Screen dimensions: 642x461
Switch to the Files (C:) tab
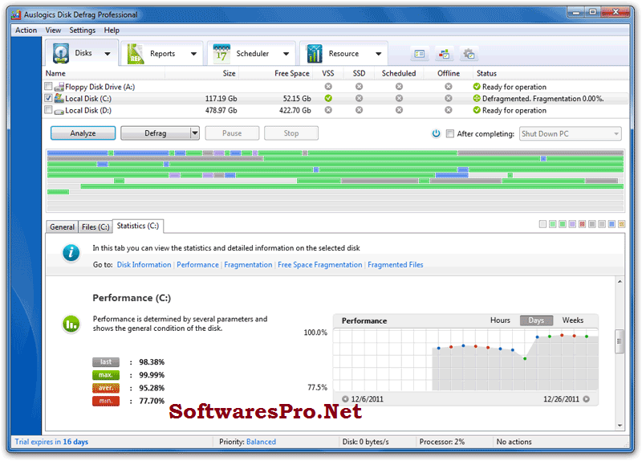(x=95, y=227)
